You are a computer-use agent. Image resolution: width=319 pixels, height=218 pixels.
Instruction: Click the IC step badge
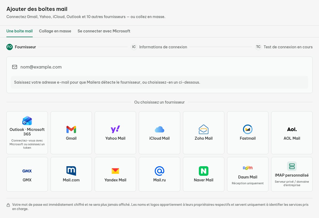pos(134,47)
